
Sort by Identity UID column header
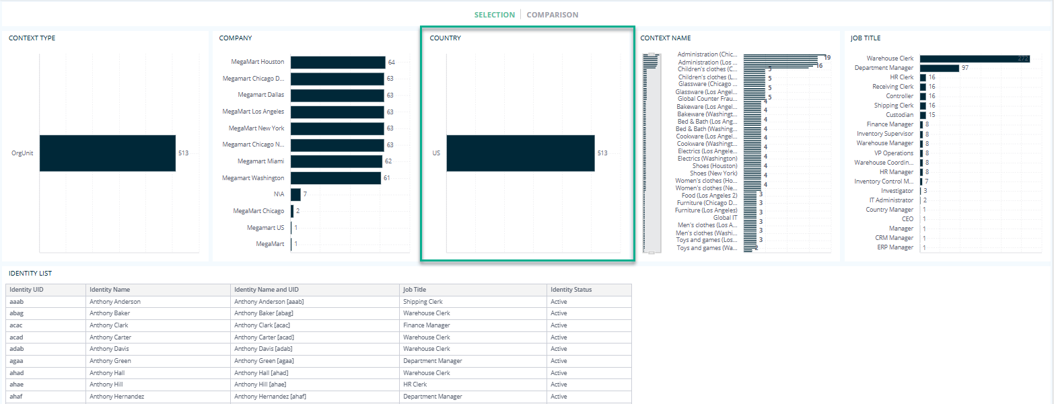coord(46,290)
